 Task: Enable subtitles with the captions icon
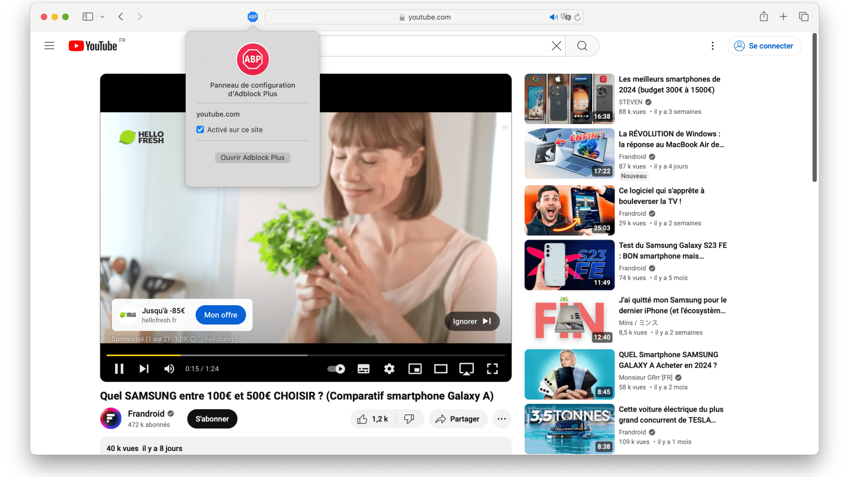pos(363,369)
